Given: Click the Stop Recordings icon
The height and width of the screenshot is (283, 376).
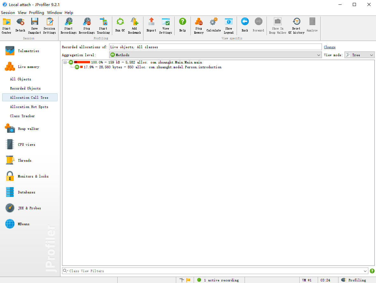Looking at the screenshot, I should pyautogui.click(x=87, y=22).
